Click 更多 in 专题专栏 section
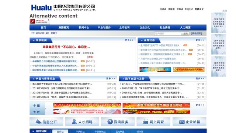The width and height of the screenshot is (236, 133). tap(200, 105)
